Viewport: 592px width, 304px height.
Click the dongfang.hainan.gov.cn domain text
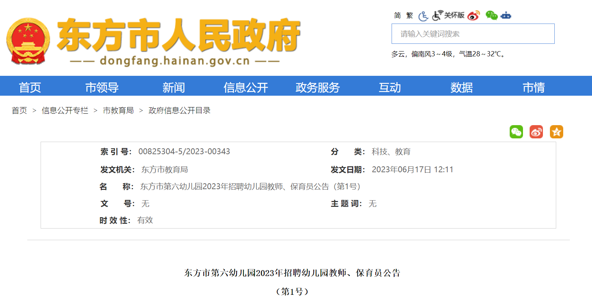175,61
